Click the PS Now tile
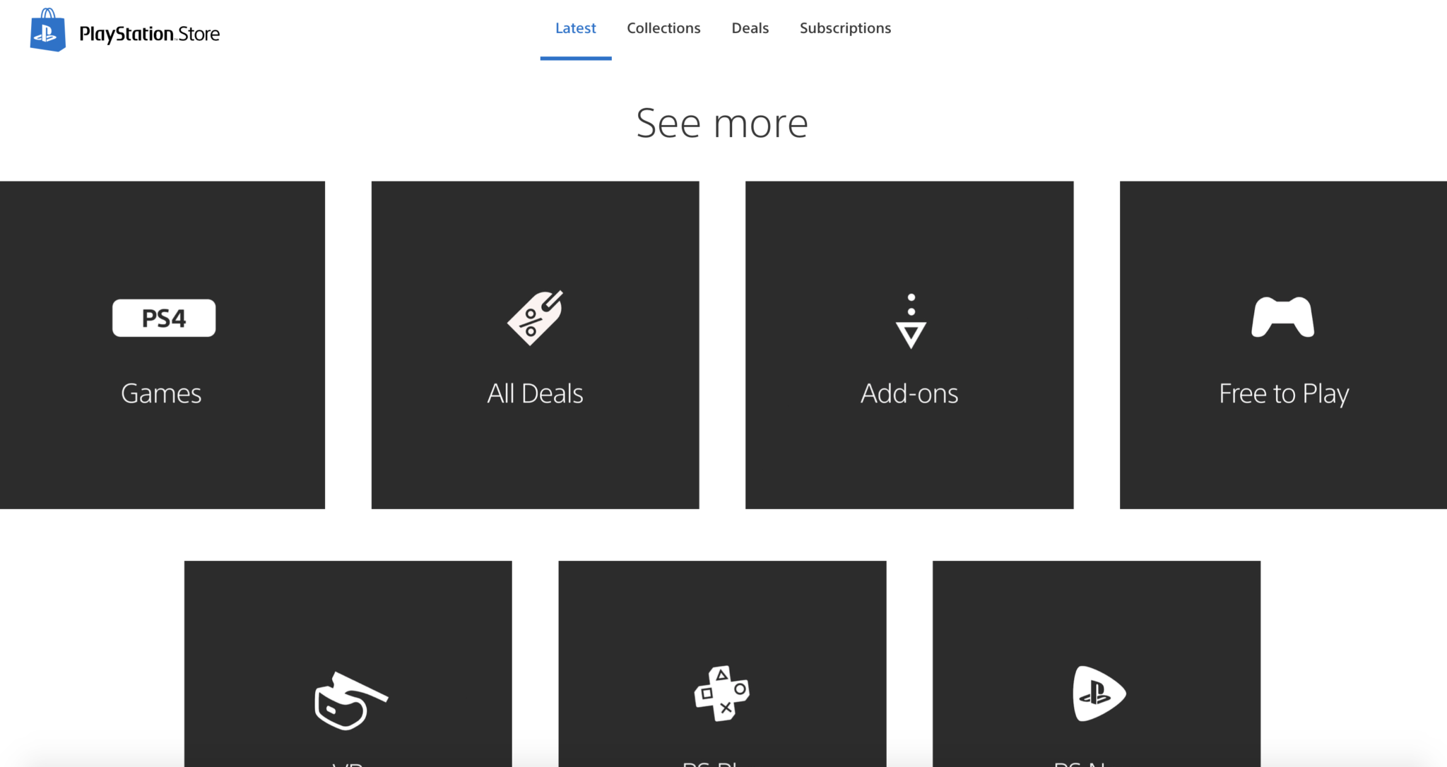The width and height of the screenshot is (1447, 767). (x=1097, y=664)
